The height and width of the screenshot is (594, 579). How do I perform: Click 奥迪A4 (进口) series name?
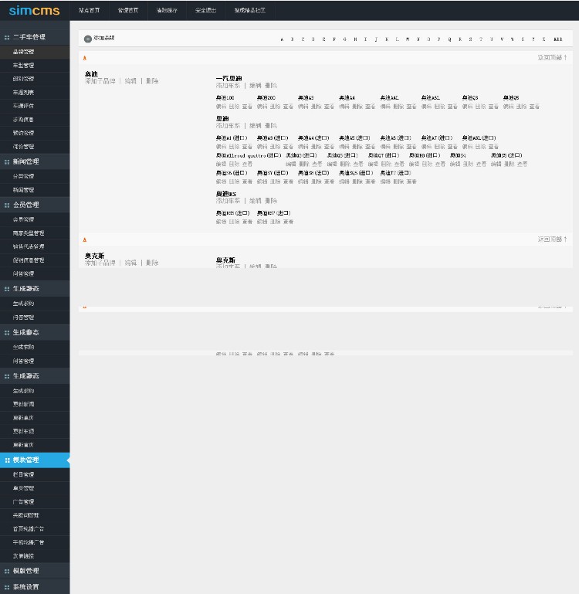click(x=313, y=138)
